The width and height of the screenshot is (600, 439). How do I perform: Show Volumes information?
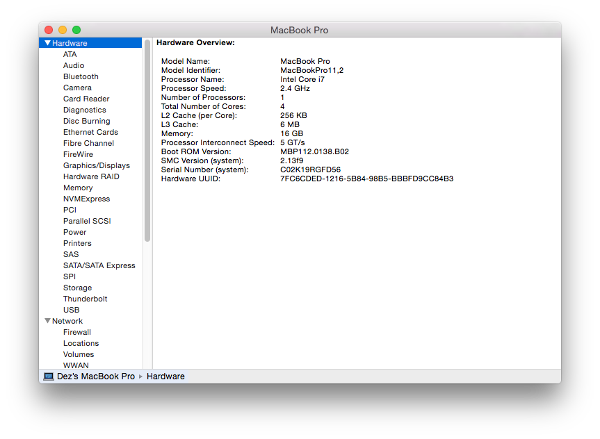pos(79,354)
